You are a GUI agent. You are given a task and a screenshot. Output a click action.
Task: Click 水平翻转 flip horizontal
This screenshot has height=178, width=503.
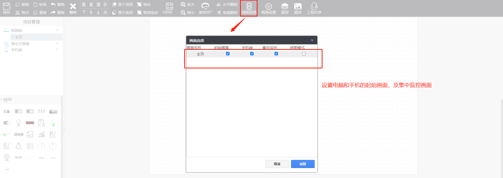[227, 4]
